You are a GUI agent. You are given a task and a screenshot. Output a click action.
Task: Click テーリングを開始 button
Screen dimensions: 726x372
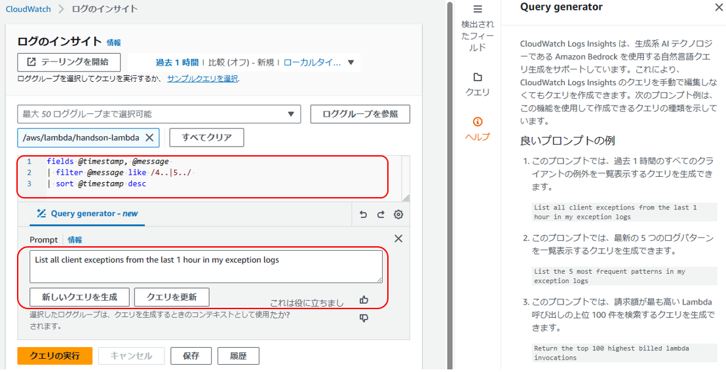point(69,62)
